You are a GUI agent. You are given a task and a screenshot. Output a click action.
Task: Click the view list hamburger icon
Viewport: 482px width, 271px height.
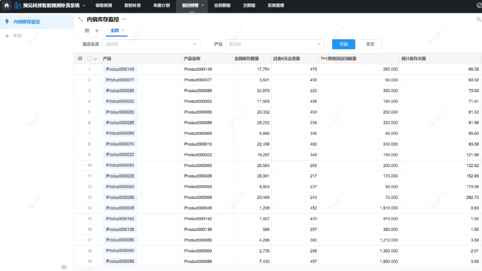pyautogui.click(x=87, y=31)
